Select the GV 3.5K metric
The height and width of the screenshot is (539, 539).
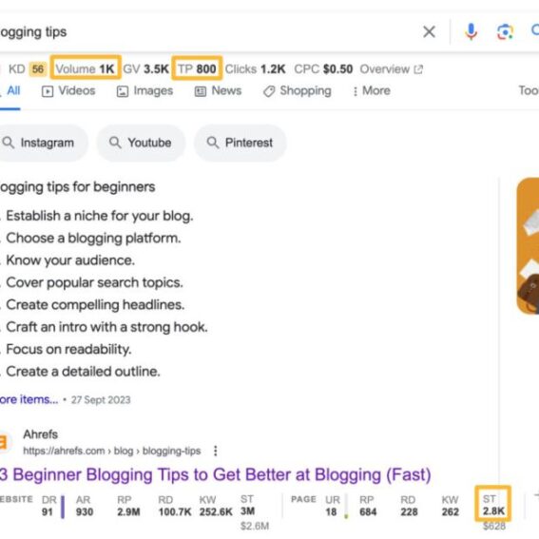145,69
